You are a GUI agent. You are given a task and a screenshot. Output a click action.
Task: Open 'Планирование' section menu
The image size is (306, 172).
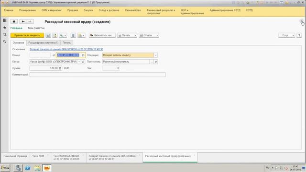pyautogui.click(x=27, y=10)
